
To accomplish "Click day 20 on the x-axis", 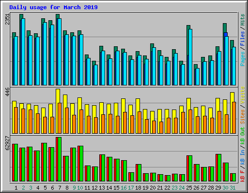I will pos(153,188).
